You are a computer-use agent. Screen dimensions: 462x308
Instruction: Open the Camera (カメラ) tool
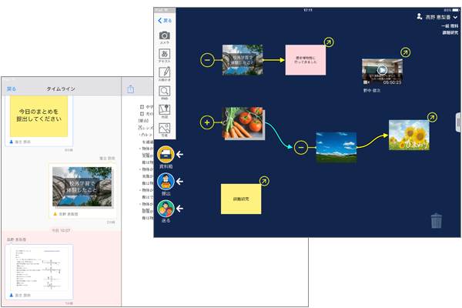165,37
